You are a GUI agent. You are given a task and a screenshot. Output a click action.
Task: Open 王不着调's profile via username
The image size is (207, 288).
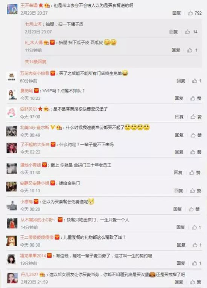pyautogui.click(x=29, y=6)
